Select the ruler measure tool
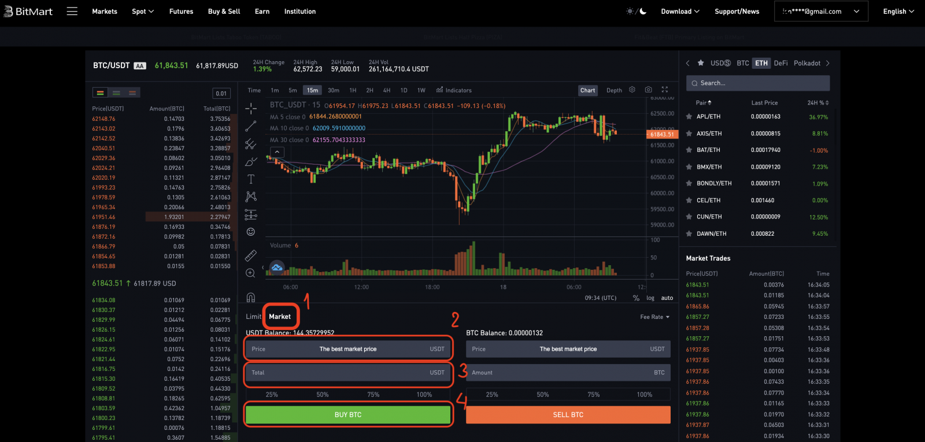925x442 pixels. pos(251,255)
